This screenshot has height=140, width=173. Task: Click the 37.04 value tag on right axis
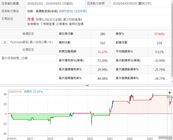[x=170, y=97]
